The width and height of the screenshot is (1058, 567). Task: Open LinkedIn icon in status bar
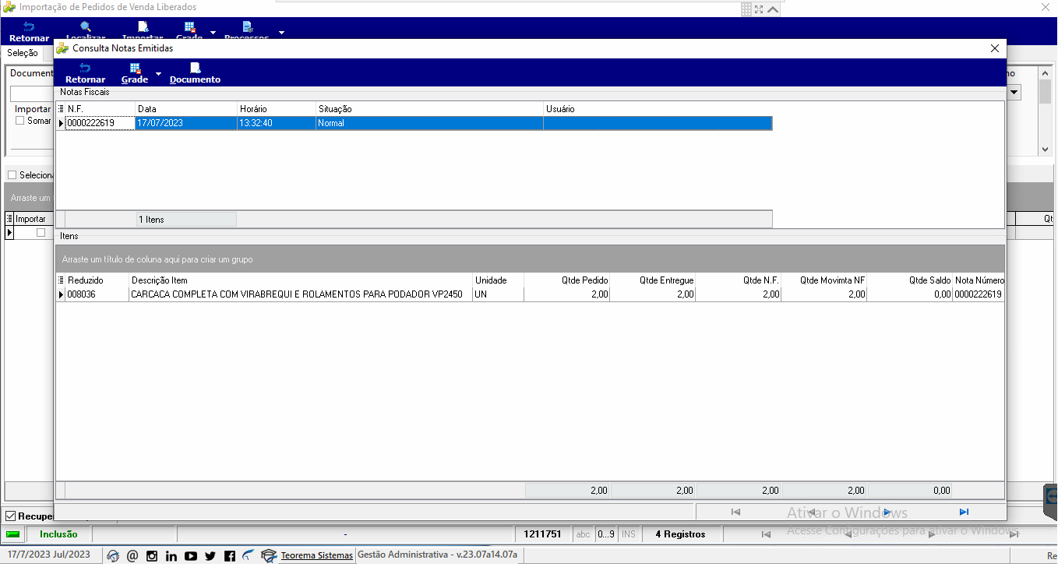click(x=171, y=556)
